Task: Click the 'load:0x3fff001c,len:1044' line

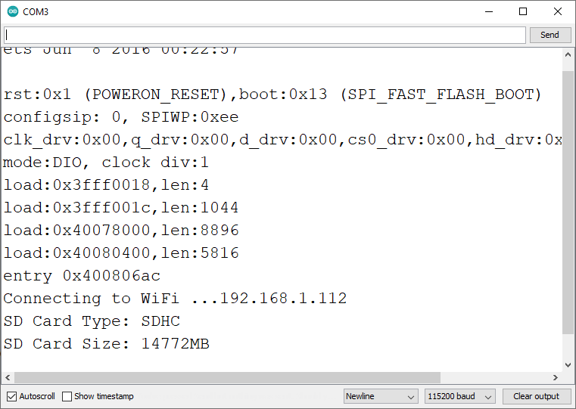Action: point(121,207)
